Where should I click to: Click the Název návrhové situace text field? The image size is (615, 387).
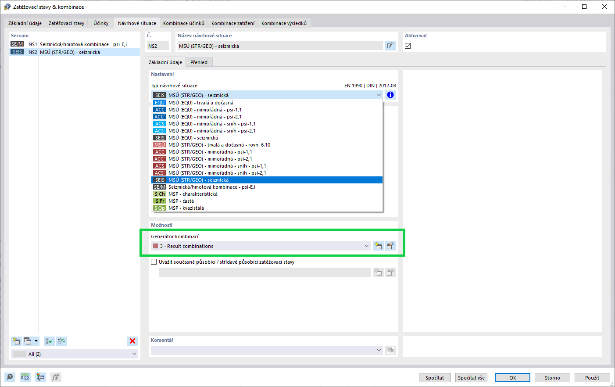pos(280,46)
